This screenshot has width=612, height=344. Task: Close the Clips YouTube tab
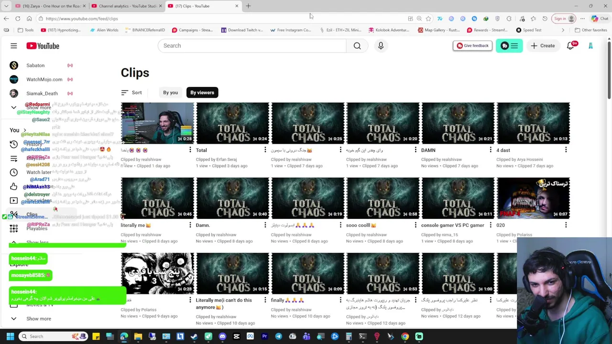tap(237, 6)
